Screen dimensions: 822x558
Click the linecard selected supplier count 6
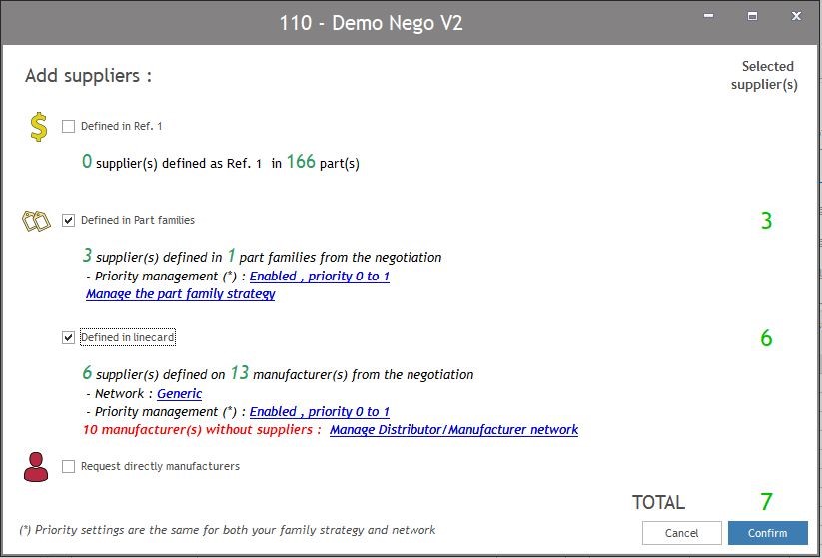point(766,339)
